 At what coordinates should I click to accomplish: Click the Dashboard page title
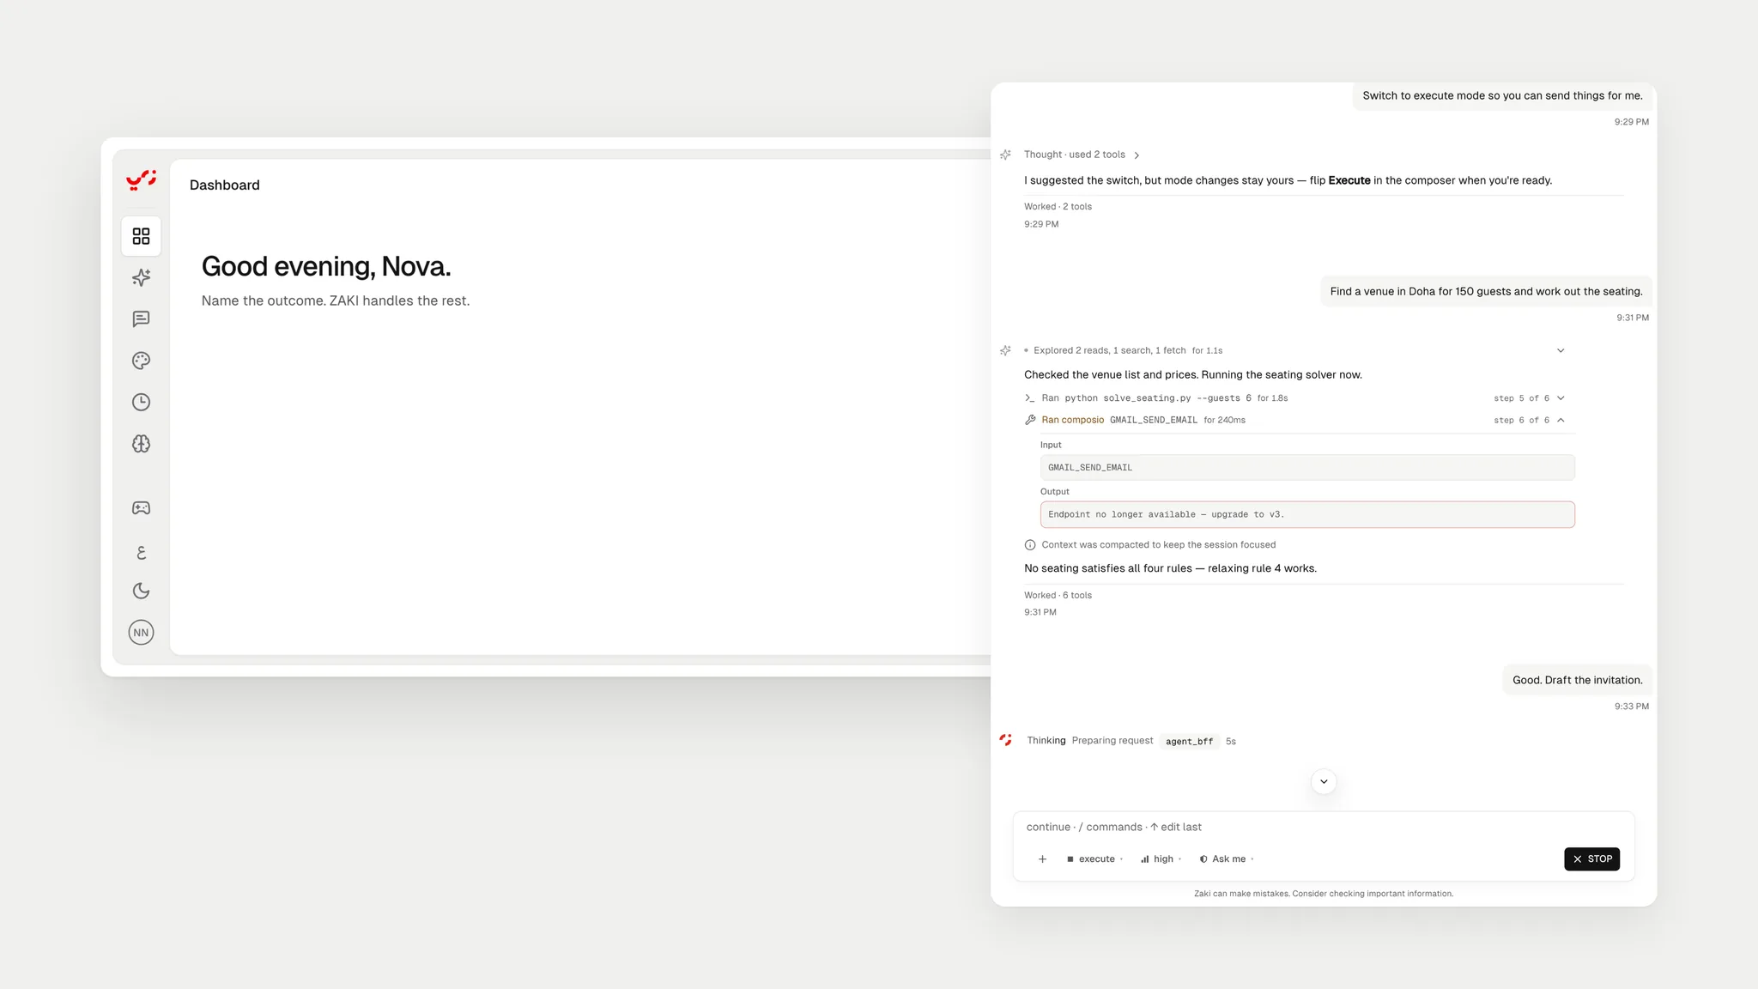pos(224,185)
